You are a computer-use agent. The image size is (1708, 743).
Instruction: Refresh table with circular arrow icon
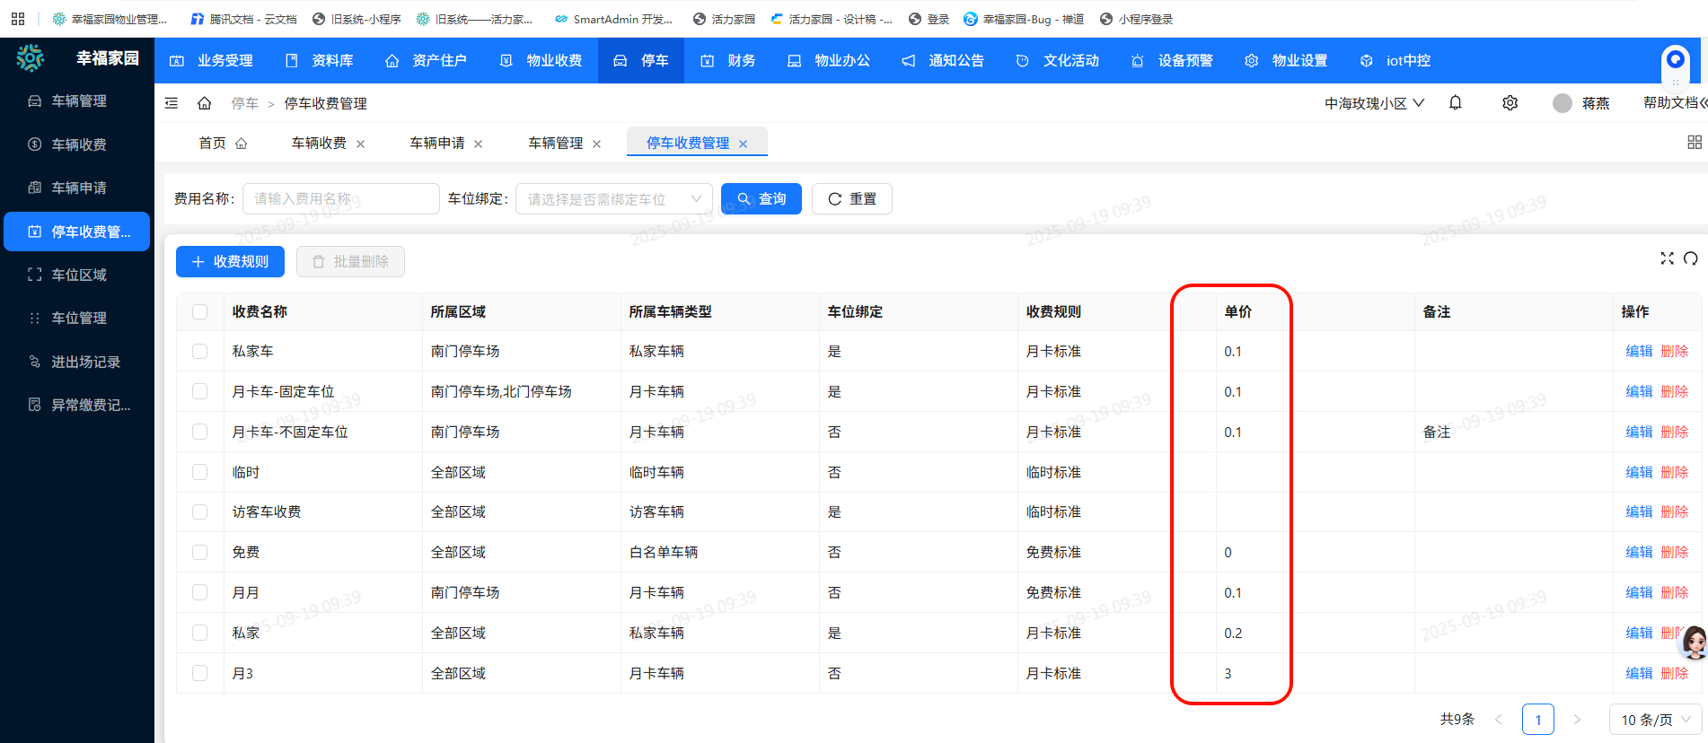tap(1691, 258)
